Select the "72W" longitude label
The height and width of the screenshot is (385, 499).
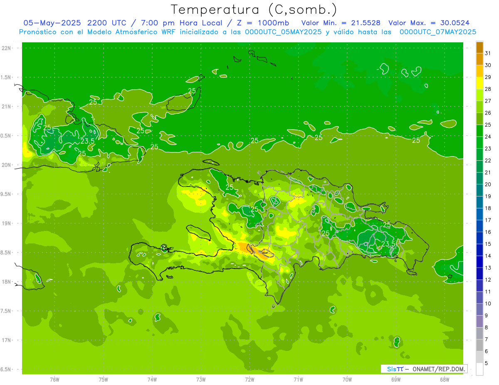click(x=249, y=380)
